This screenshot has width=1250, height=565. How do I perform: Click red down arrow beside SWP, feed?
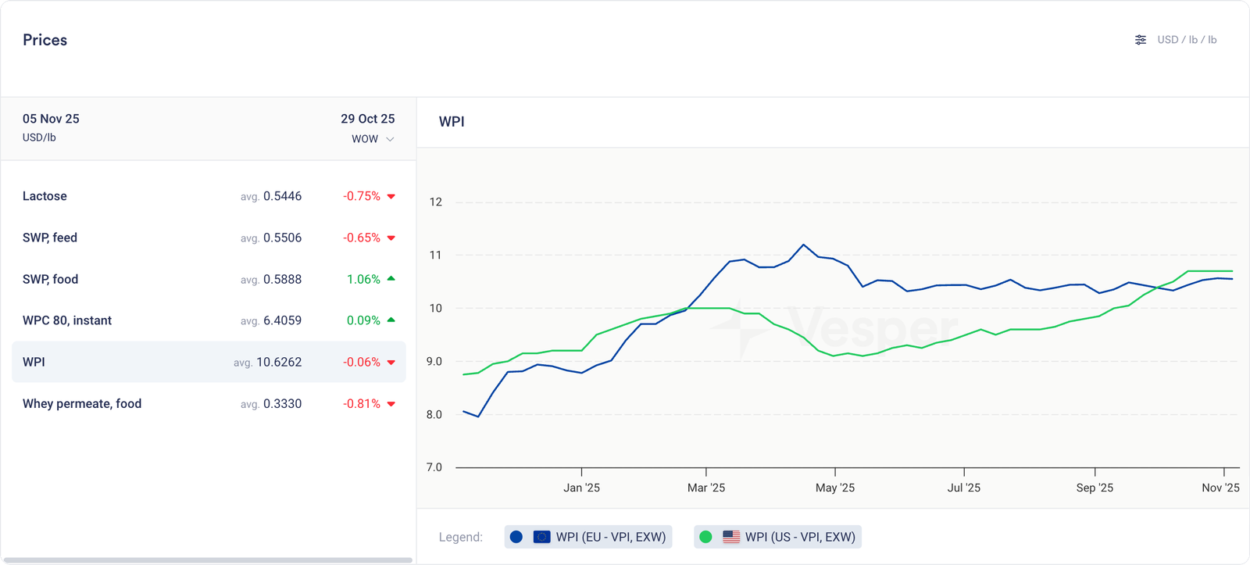[x=391, y=238]
